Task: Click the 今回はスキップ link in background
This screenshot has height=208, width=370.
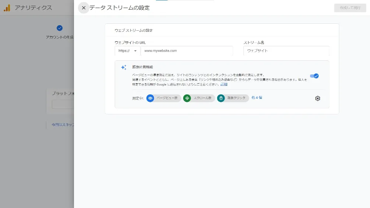Action: (63, 125)
